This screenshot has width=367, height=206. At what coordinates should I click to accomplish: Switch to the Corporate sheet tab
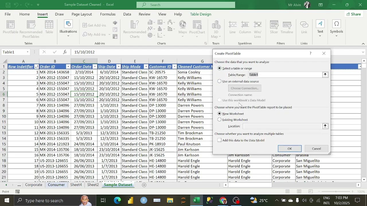[34, 185]
